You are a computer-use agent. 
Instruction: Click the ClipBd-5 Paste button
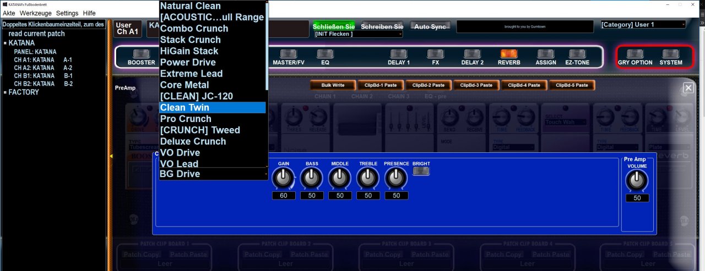point(572,85)
